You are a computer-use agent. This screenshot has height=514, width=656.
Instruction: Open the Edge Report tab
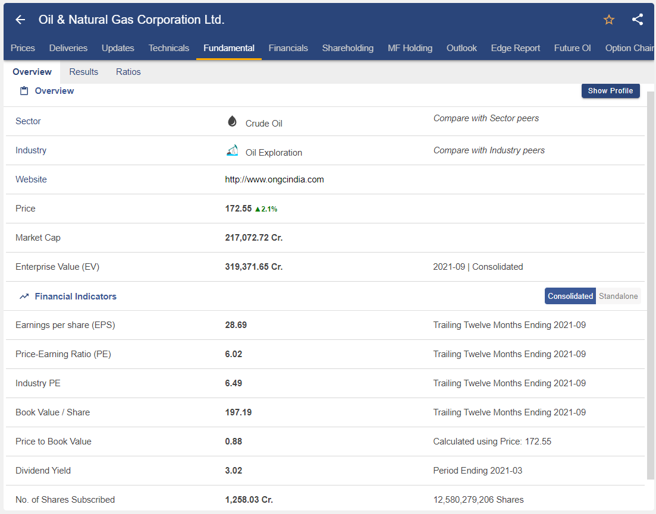[516, 48]
